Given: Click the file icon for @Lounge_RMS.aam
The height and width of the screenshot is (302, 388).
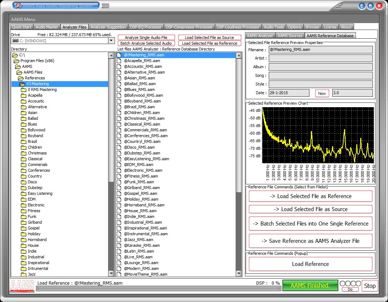Looking at the screenshot, I should [119, 263].
